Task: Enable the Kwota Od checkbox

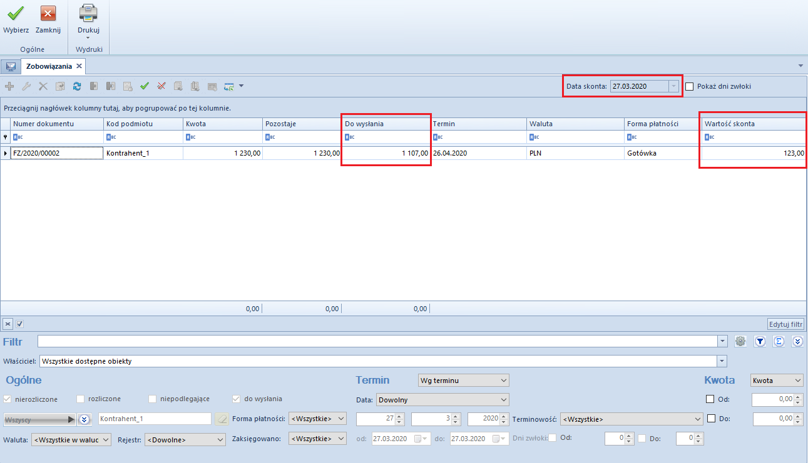Action: (x=710, y=399)
